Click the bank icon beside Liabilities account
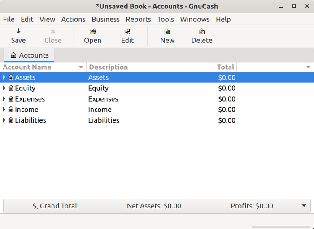 [11, 120]
